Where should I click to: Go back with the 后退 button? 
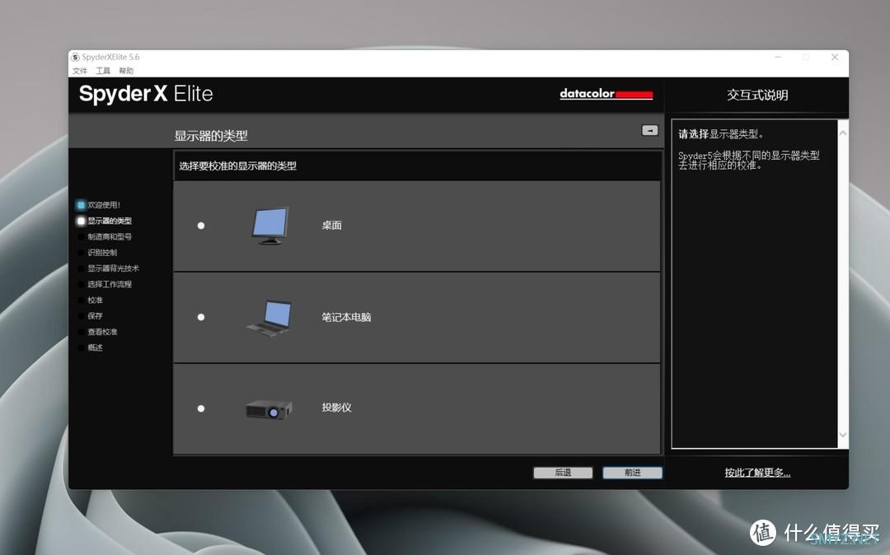tap(563, 473)
